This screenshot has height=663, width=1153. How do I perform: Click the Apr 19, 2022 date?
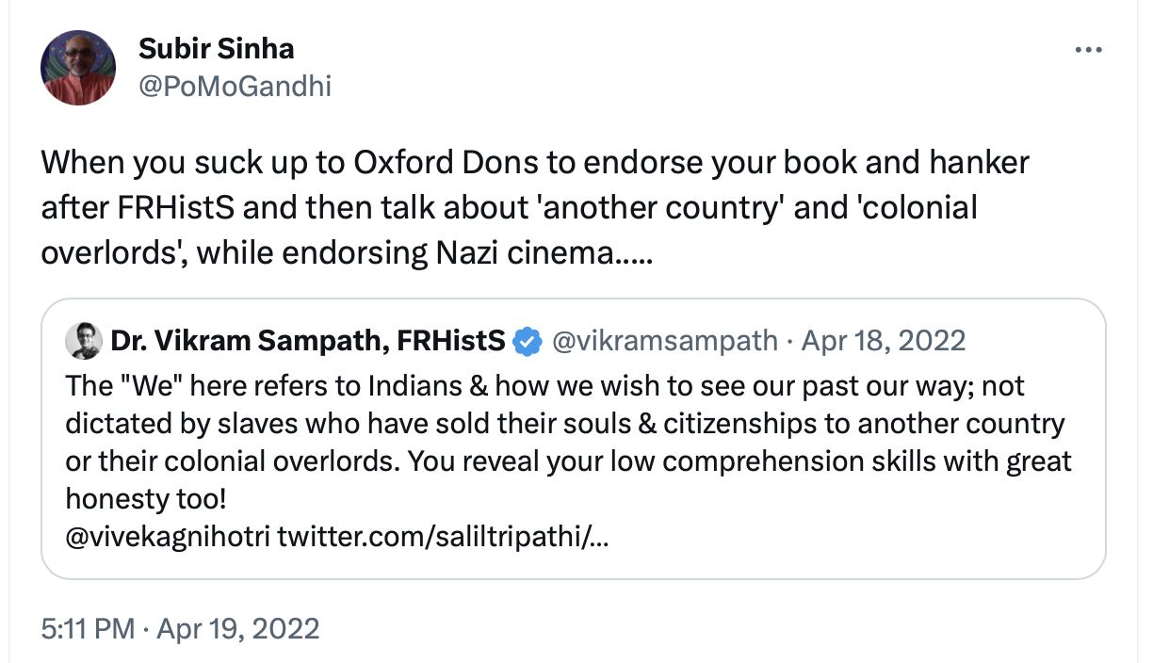click(237, 628)
